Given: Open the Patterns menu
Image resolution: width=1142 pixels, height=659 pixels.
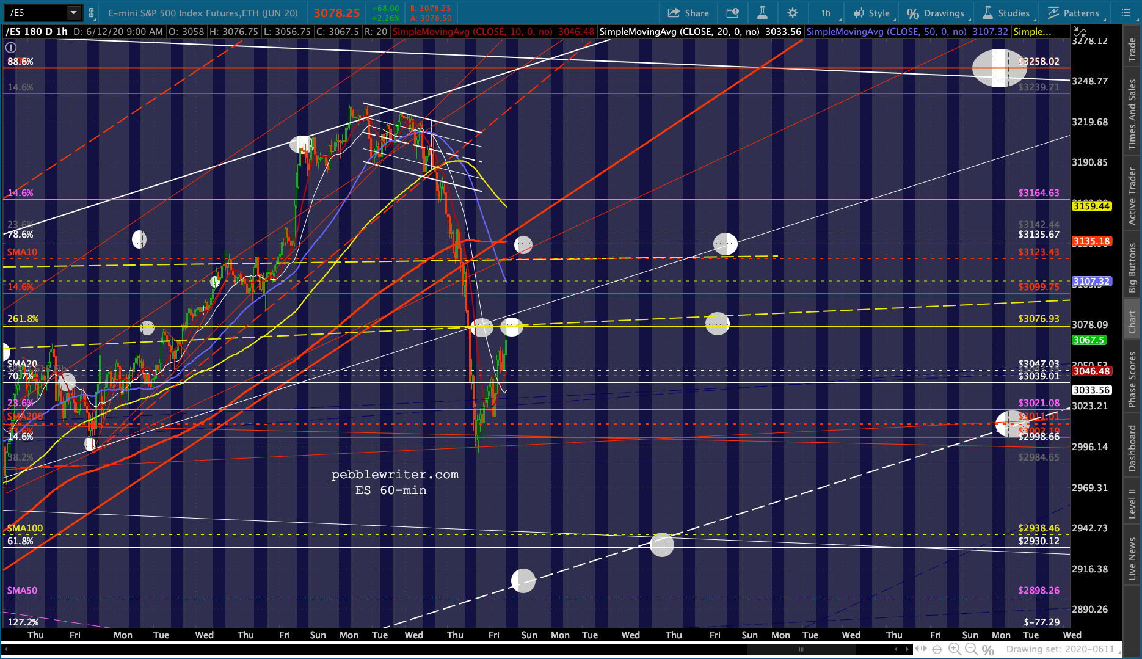Looking at the screenshot, I should pyautogui.click(x=1074, y=13).
